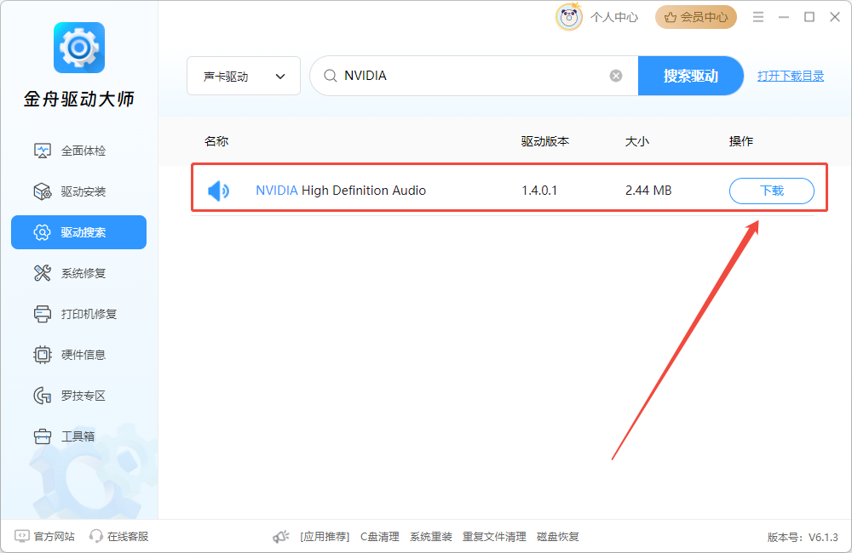Click the 全面体检 monitor icon
852x553 pixels.
pos(43,151)
